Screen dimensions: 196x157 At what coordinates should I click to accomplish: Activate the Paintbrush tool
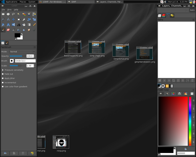(x=3, y=30)
